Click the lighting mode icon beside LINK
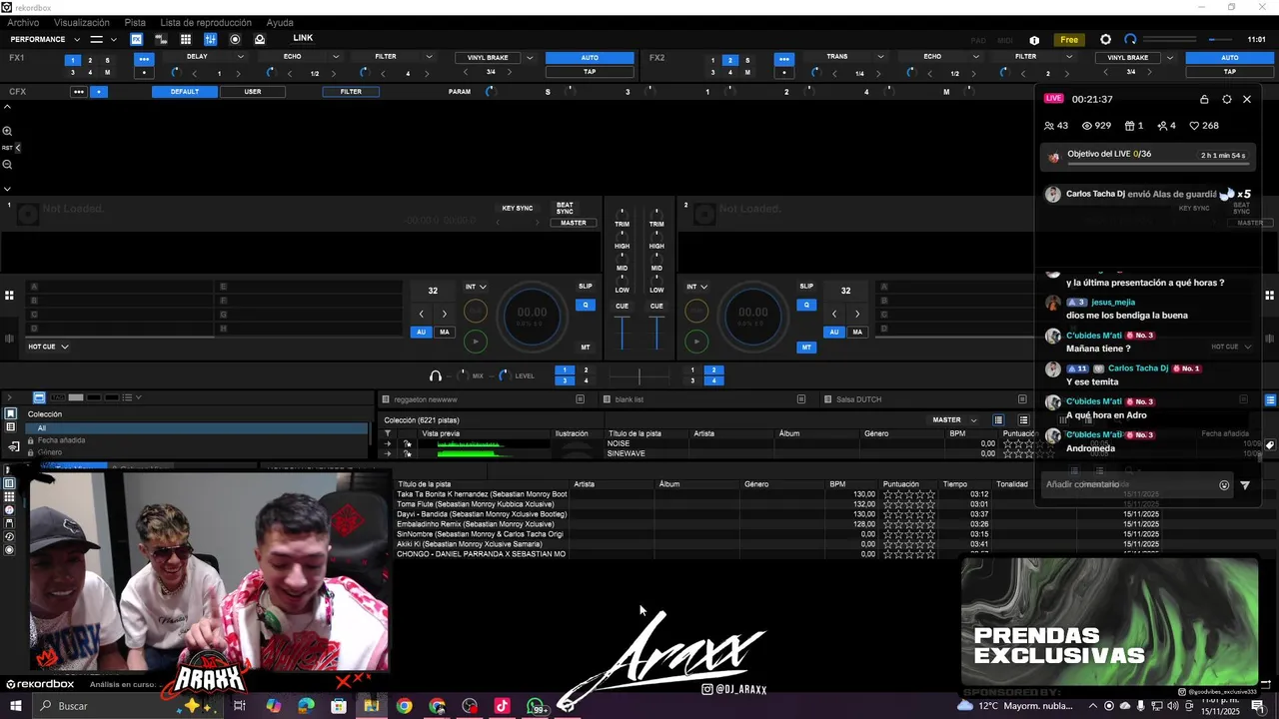 tap(260, 39)
